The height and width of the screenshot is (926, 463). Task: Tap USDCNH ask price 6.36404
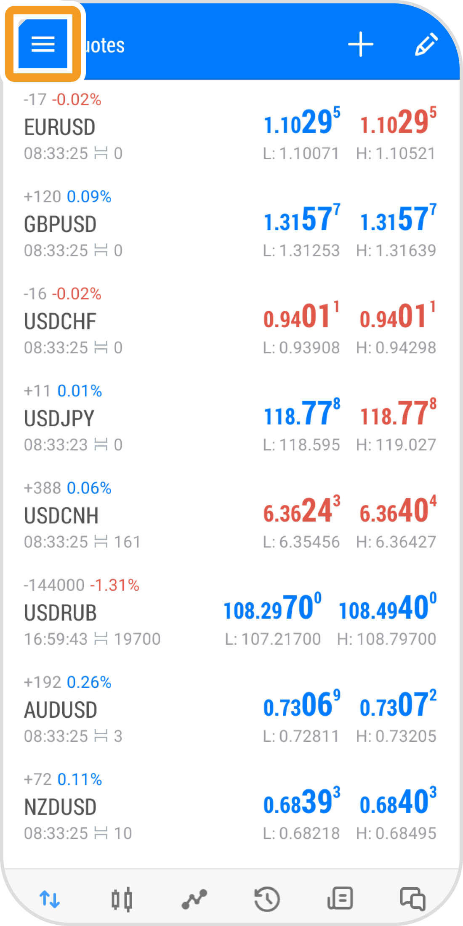pyautogui.click(x=398, y=511)
